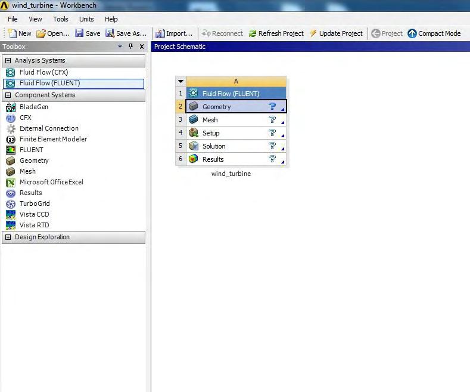This screenshot has height=392, width=470.
Task: Click the New project icon
Action: tap(13, 33)
